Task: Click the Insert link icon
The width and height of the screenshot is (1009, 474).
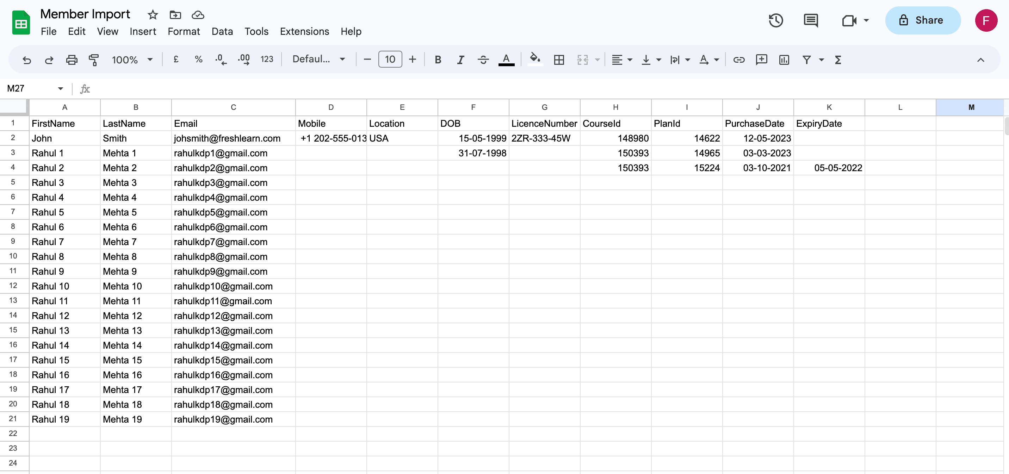Action: click(x=739, y=60)
